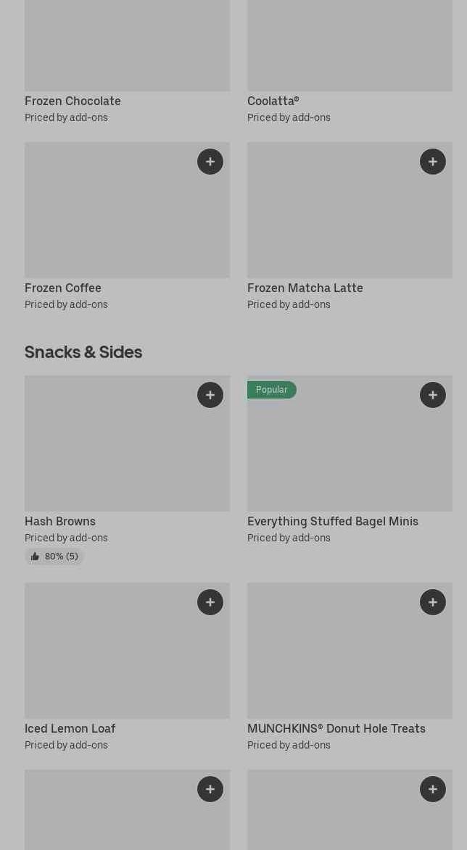Screen dimensions: 467x850
Task: Add Frozen Coffee with plus icon
Action: (x=210, y=162)
